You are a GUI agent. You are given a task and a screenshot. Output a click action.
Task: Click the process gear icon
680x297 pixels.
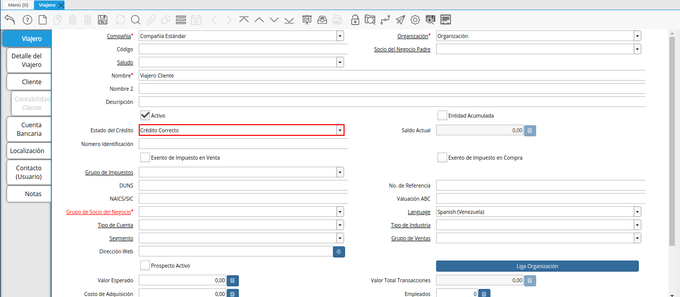coord(415,20)
